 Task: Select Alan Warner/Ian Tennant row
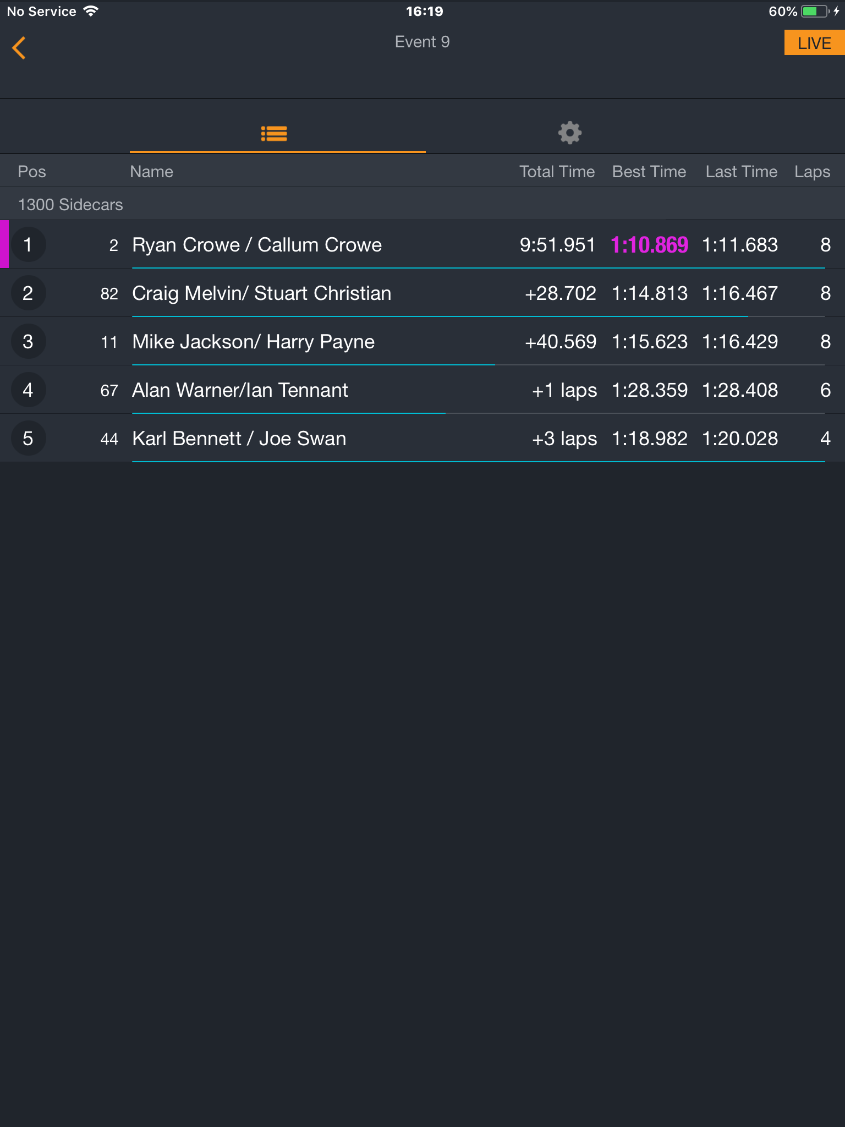point(422,390)
